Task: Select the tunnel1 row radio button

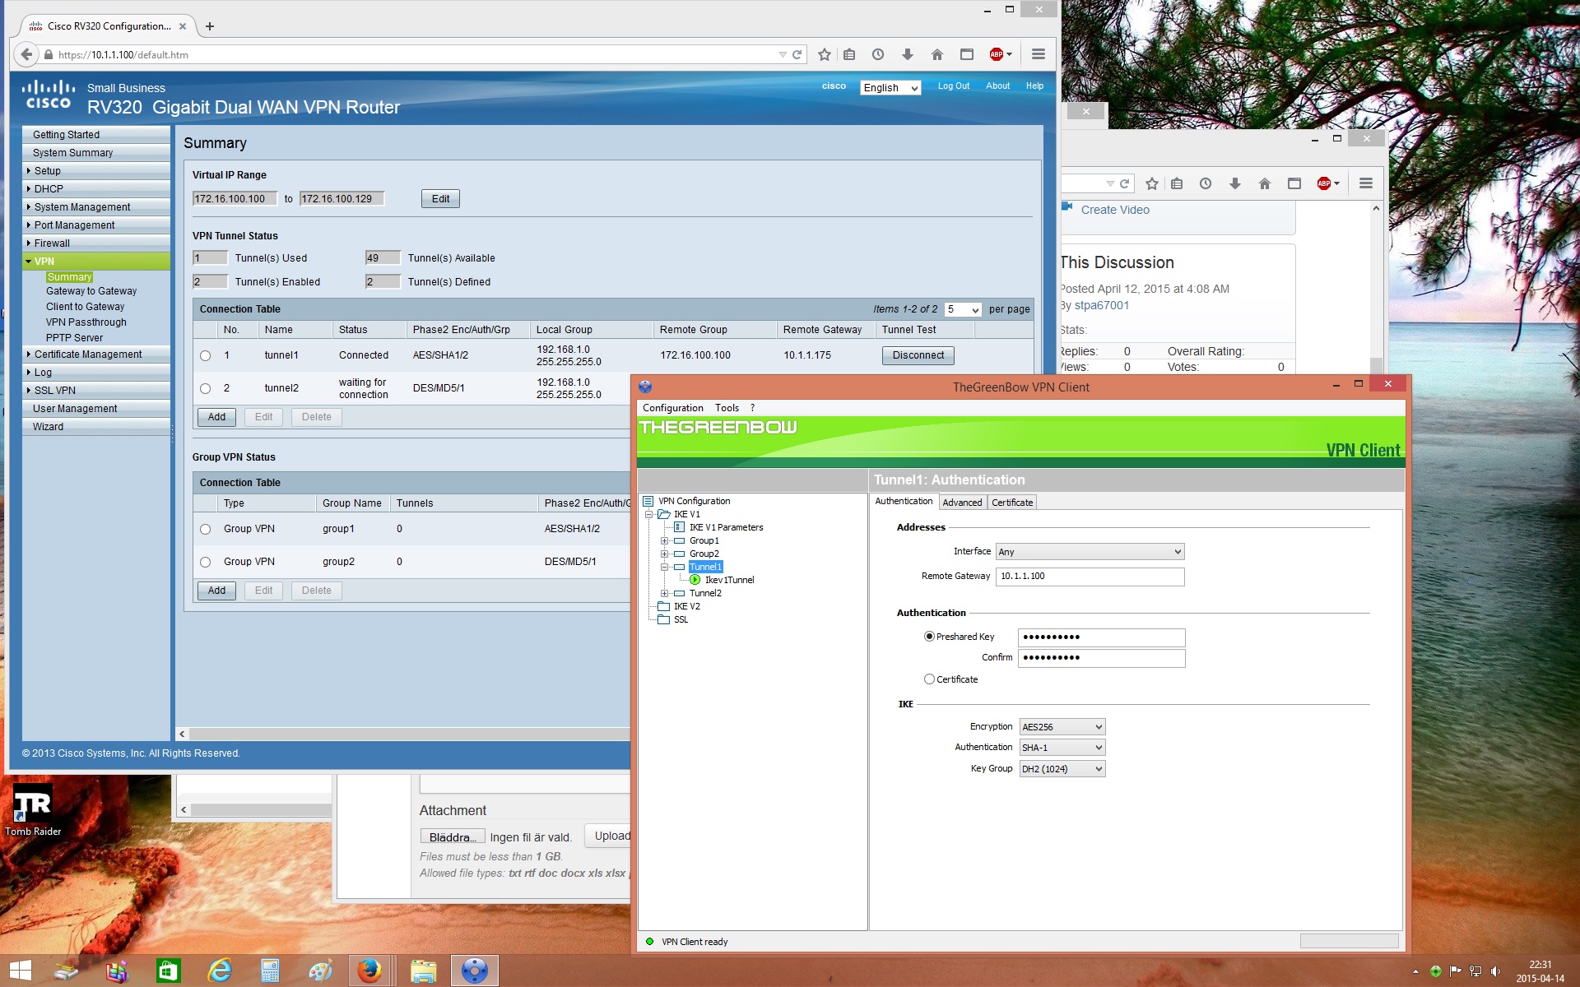Action: 205,355
